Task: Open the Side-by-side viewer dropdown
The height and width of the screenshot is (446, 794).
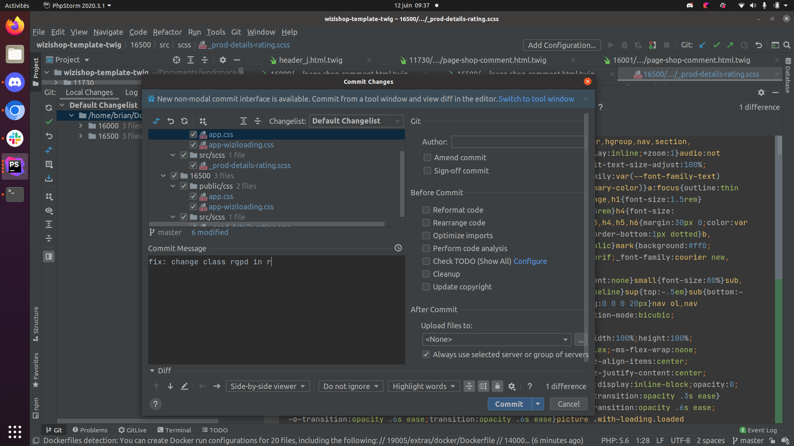Action: point(268,386)
